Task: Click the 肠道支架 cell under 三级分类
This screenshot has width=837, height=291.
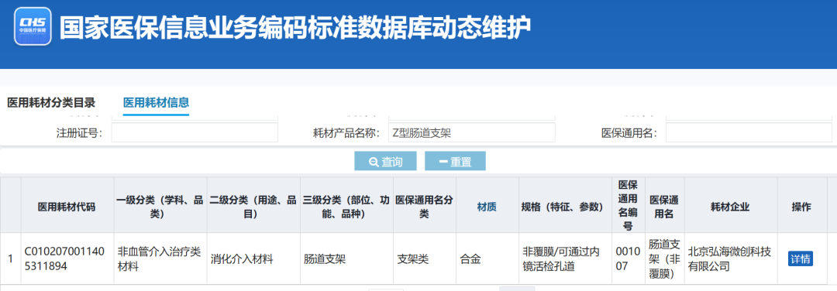Action: click(x=346, y=259)
